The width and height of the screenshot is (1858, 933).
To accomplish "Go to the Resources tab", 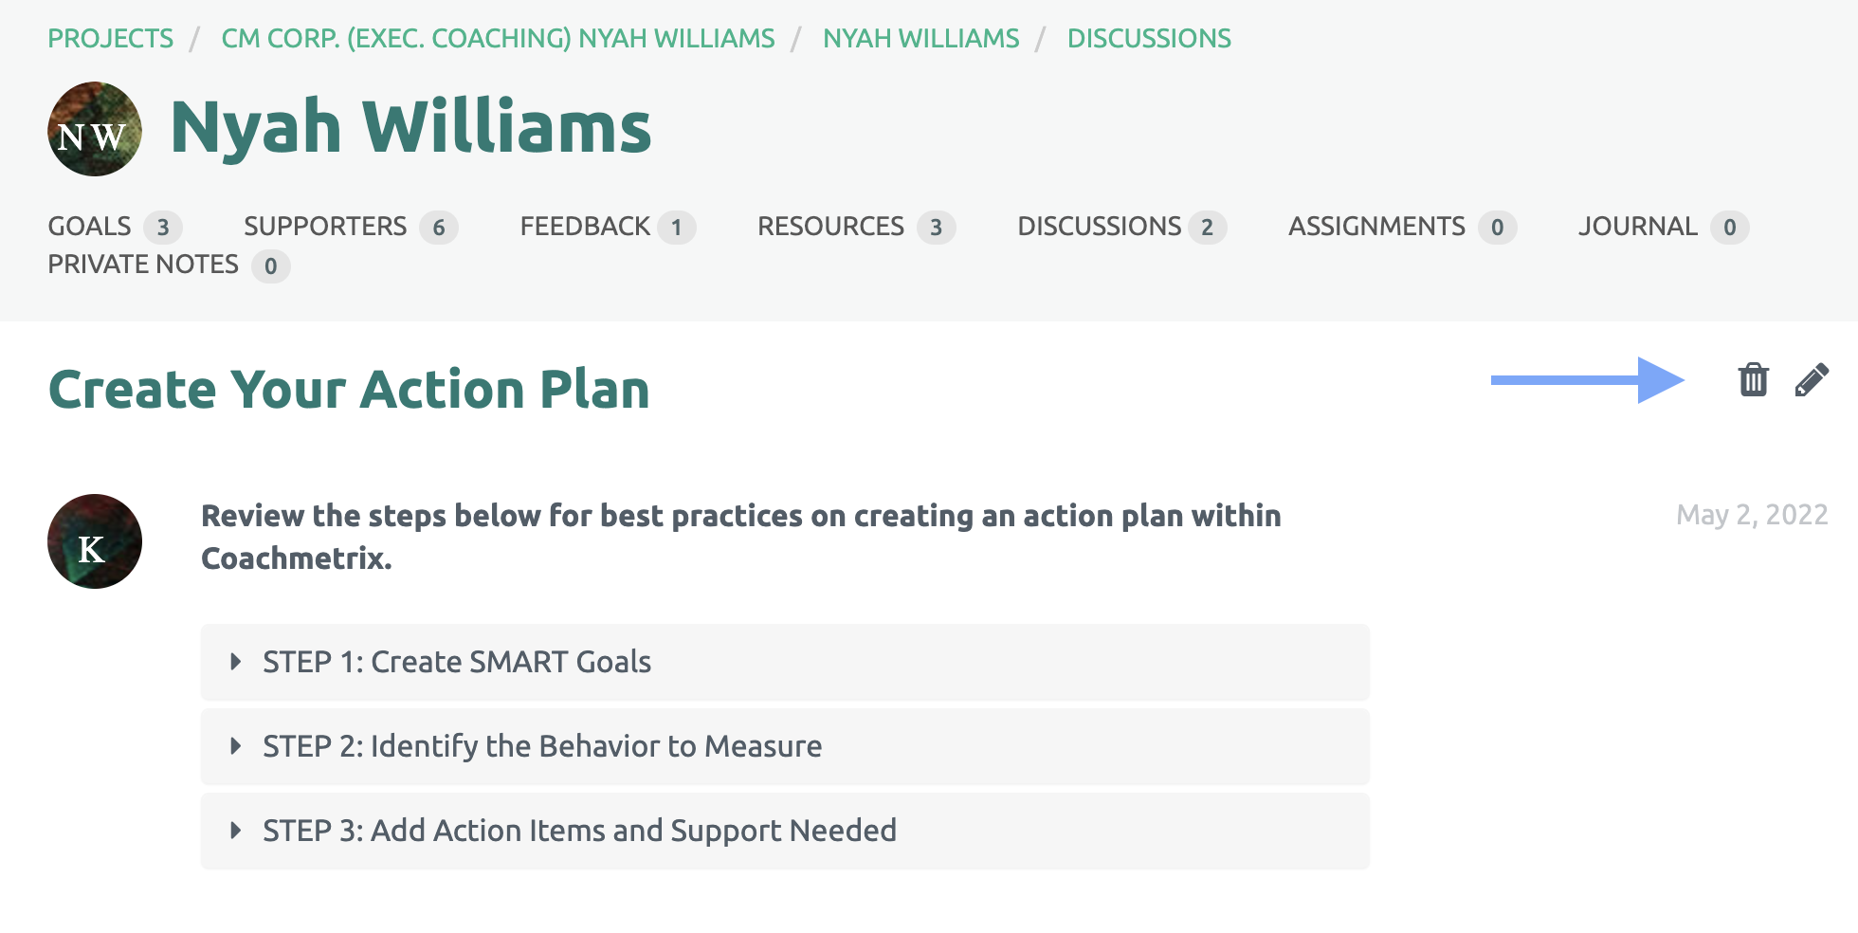I will click(856, 227).
